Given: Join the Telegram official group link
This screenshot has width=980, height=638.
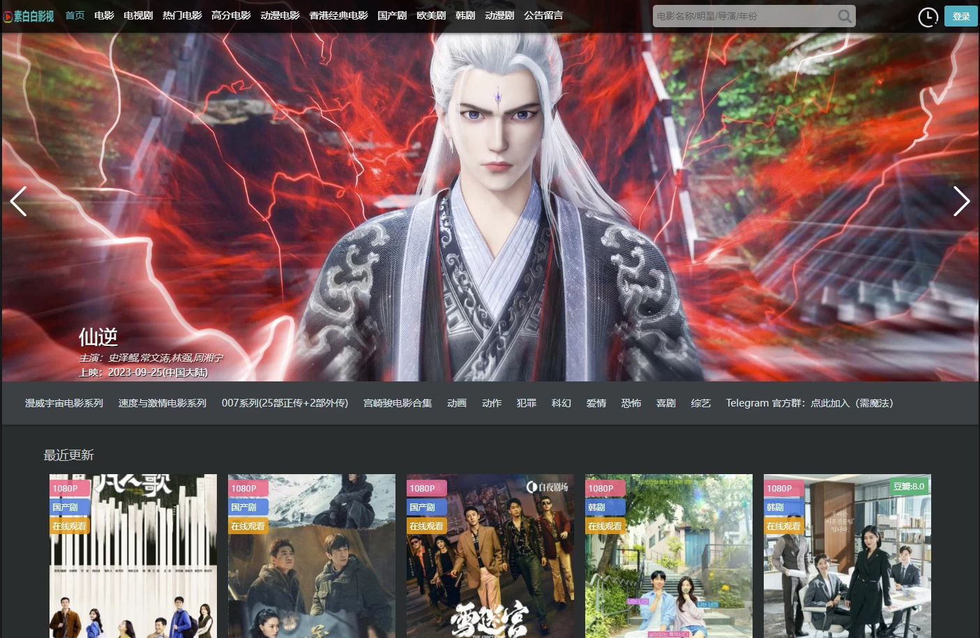Looking at the screenshot, I should (809, 403).
